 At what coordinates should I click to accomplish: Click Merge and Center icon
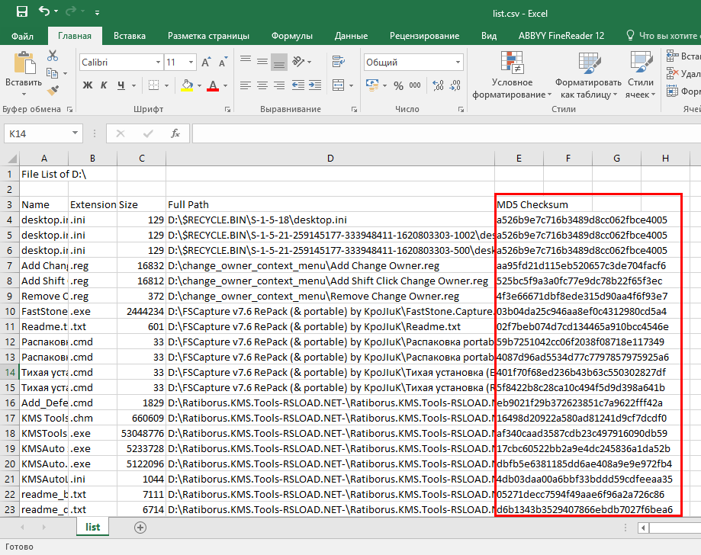[339, 85]
